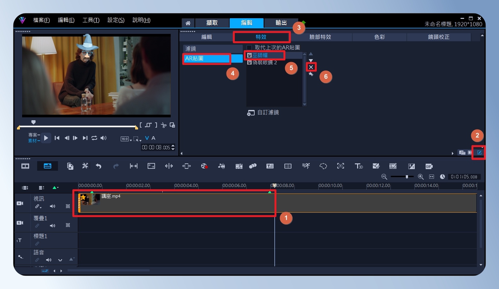The image size is (499, 289).
Task: Click the GIF creator icon
Action: [x=429, y=166]
